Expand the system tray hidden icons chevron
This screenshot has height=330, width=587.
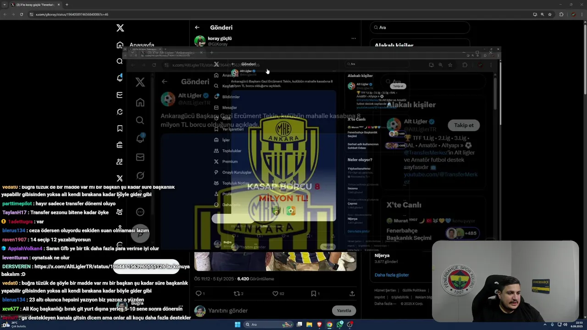coord(546,324)
